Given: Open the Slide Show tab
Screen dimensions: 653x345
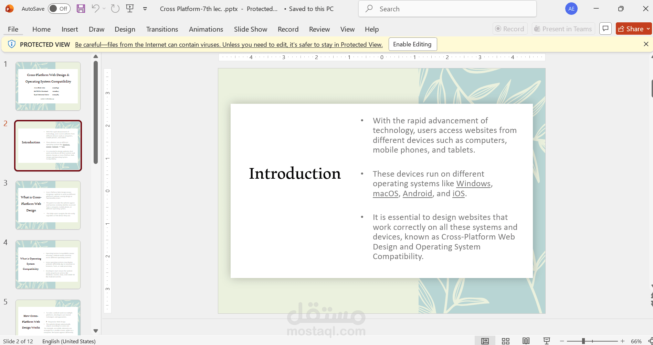Looking at the screenshot, I should [251, 29].
